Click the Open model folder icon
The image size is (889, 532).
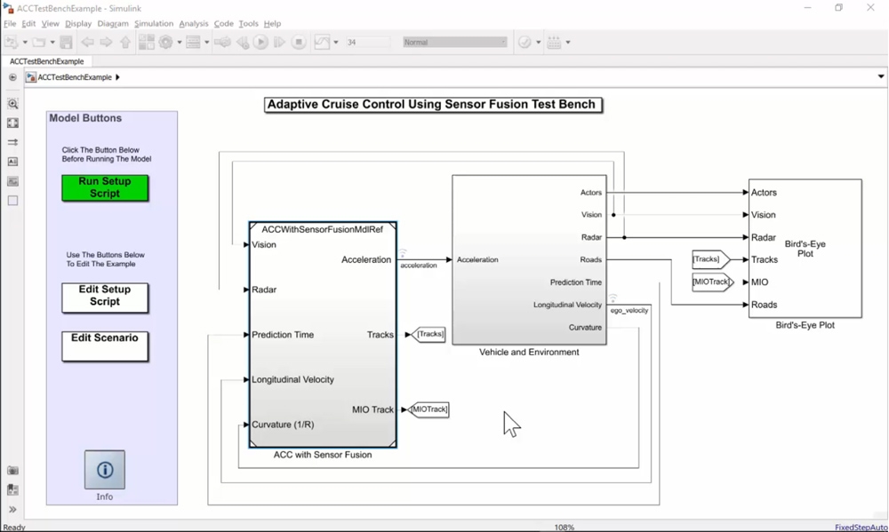(x=38, y=42)
